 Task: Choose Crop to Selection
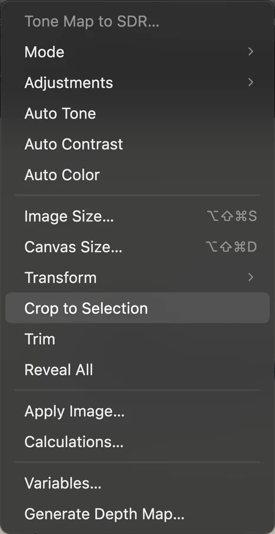137,308
